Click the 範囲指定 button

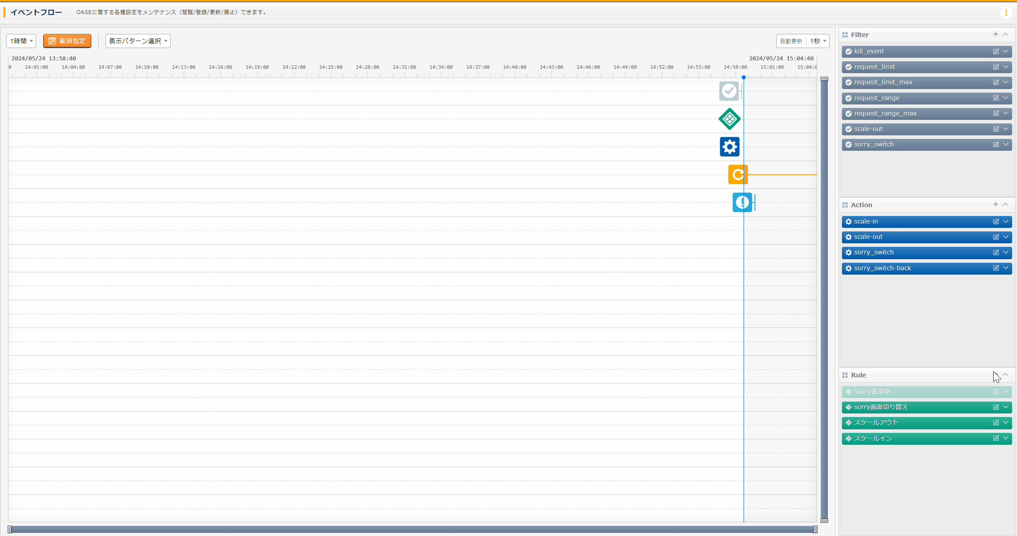[67, 41]
